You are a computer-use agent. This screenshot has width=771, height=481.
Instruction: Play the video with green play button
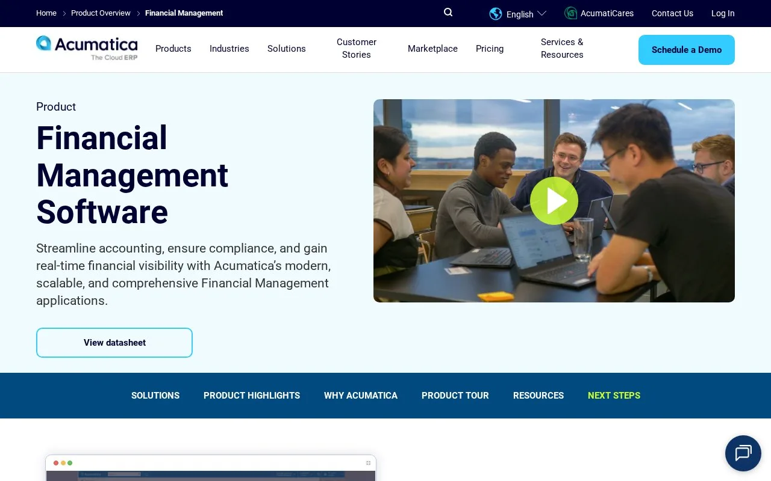click(x=554, y=201)
